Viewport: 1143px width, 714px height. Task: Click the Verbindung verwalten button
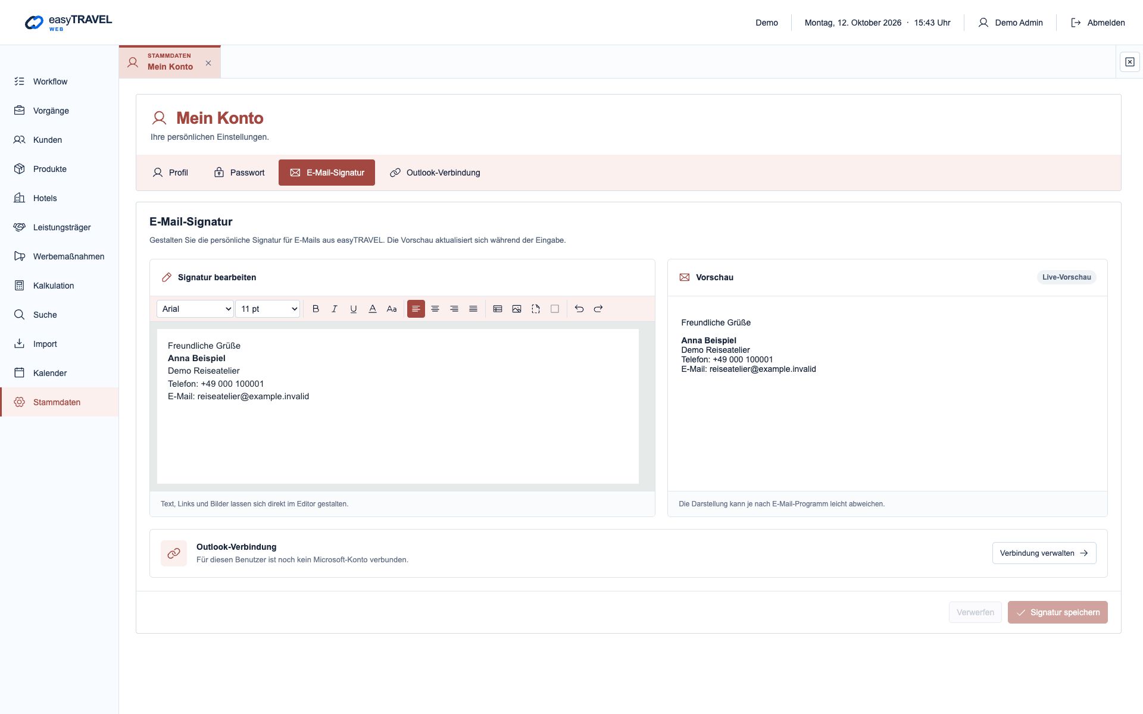point(1044,553)
